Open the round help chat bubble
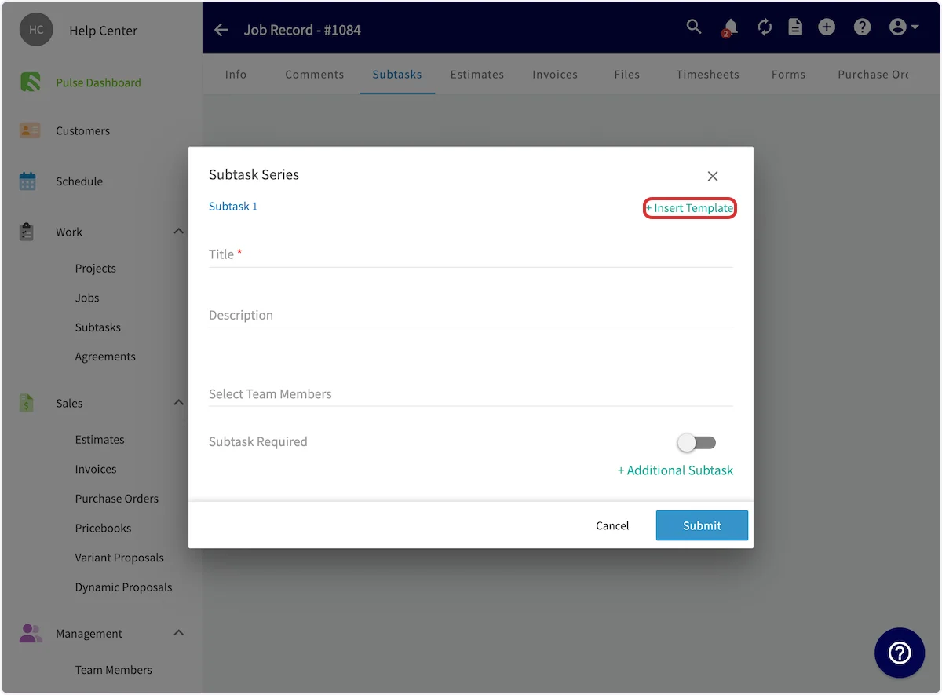The width and height of the screenshot is (942, 695). click(900, 653)
